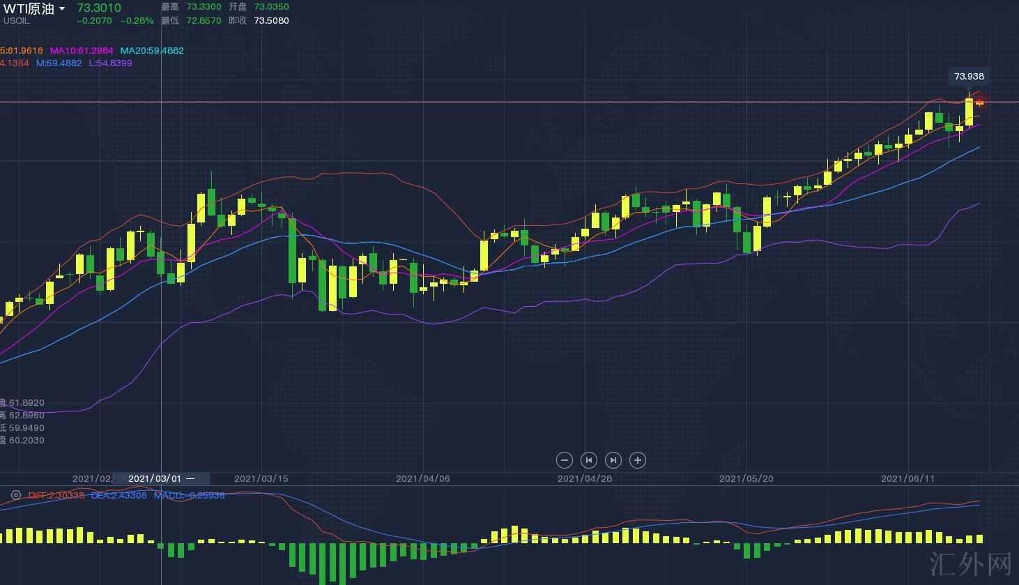The width and height of the screenshot is (1019, 585).
Task: Expand the WTI原油 symbol dropdown arrow
Action: [62, 9]
